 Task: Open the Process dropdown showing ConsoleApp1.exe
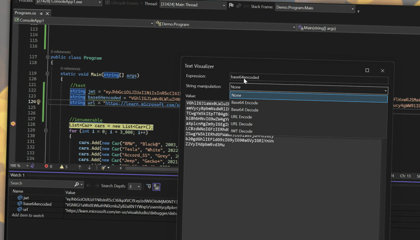(68, 2)
